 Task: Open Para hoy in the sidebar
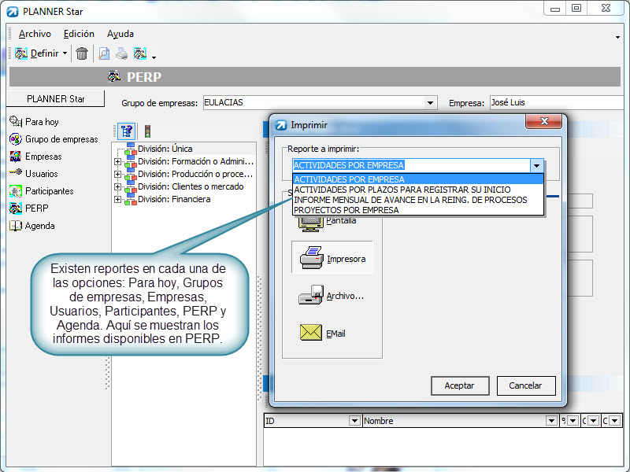click(x=42, y=122)
